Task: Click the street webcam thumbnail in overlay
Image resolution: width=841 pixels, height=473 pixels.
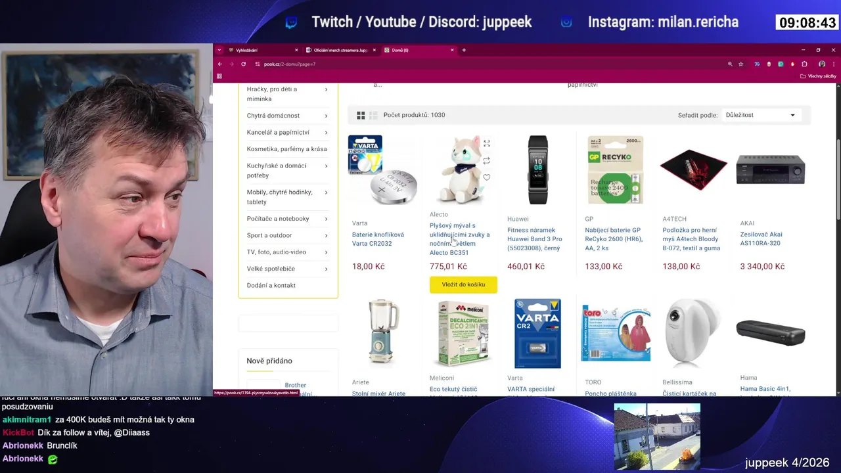Action: [657, 437]
